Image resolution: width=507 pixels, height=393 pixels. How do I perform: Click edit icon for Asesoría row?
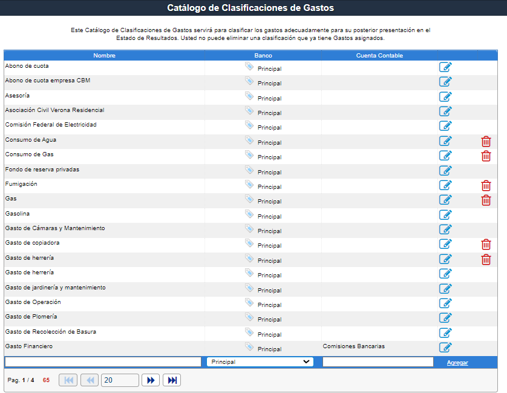pyautogui.click(x=445, y=97)
